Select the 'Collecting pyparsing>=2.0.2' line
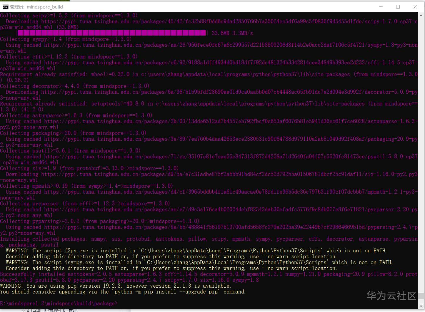Screen dimensions: 425x312 tap(100, 221)
